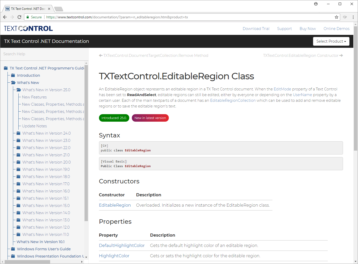Expand What's New in Version 20.0 folder icon
The image size is (358, 264).
(18, 162)
